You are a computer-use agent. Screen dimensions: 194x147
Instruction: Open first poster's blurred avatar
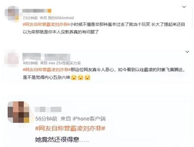click(12, 13)
